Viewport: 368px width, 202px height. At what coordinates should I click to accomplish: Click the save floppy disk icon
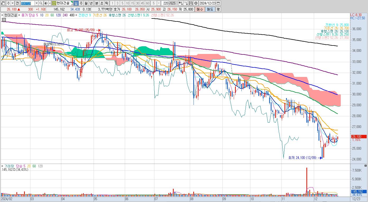click(x=191, y=3)
